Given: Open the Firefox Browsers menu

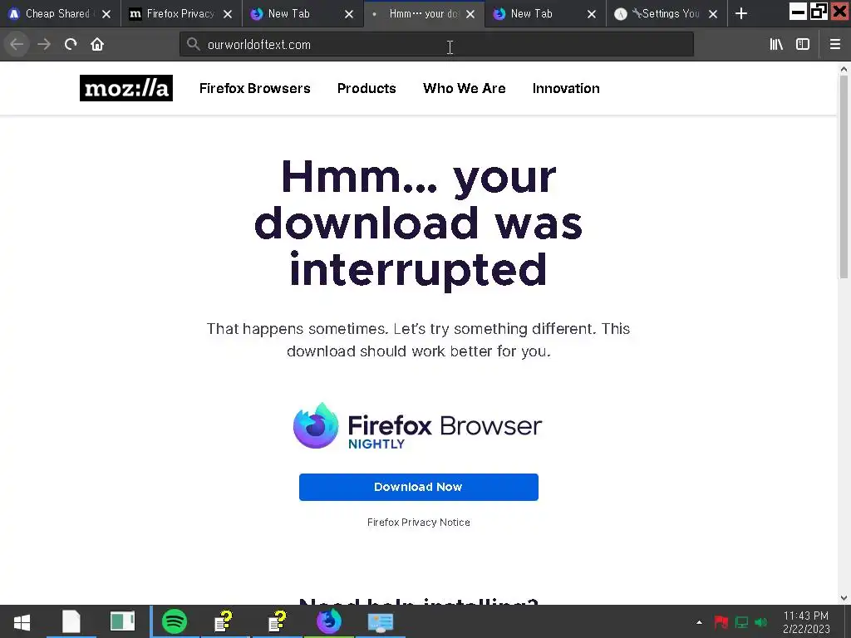Looking at the screenshot, I should [x=254, y=88].
